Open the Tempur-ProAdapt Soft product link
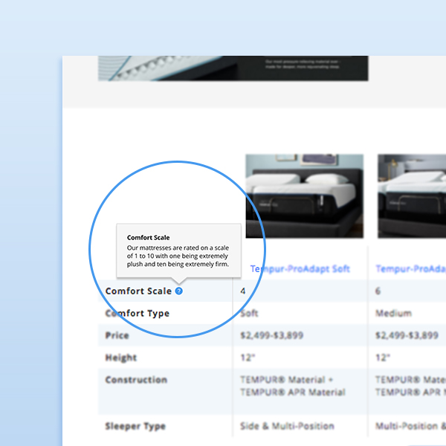The height and width of the screenshot is (446, 446). point(300,269)
